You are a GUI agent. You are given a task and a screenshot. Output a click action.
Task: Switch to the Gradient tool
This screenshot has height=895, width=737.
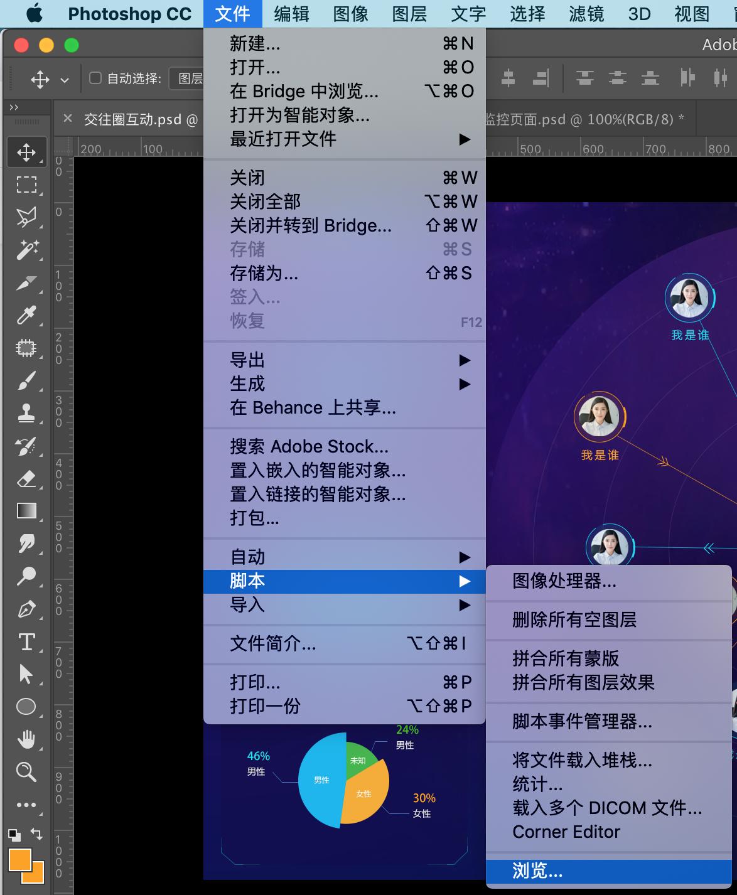click(26, 511)
